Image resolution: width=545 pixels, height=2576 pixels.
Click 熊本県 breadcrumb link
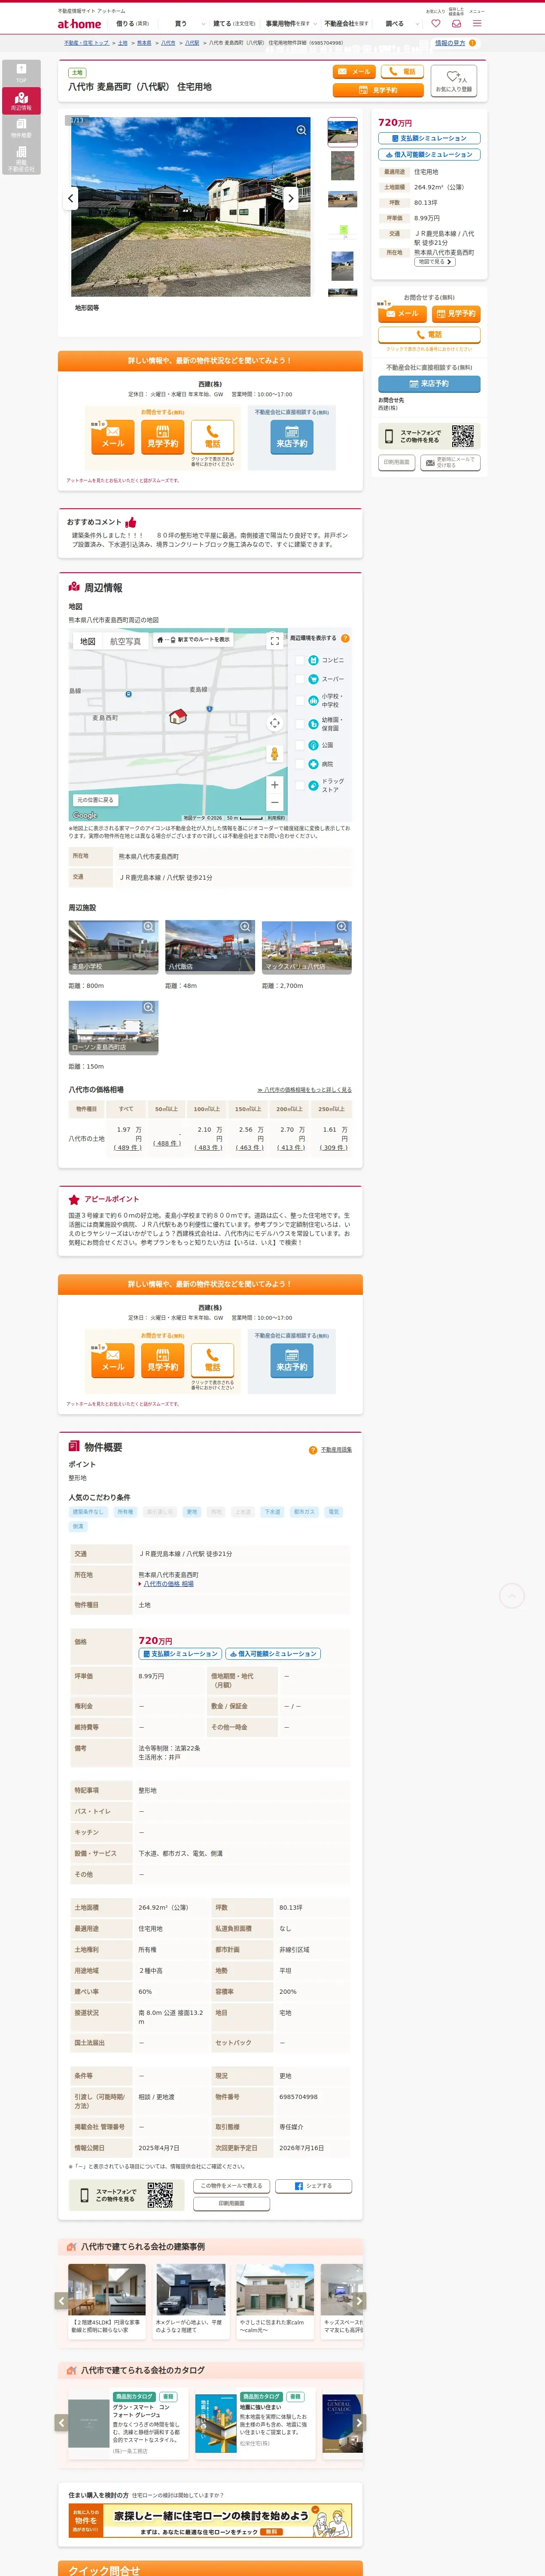coord(144,43)
